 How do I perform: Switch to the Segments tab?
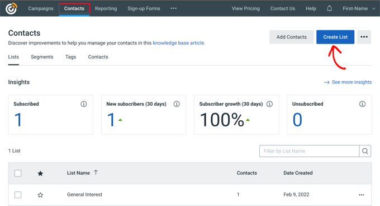coord(42,57)
